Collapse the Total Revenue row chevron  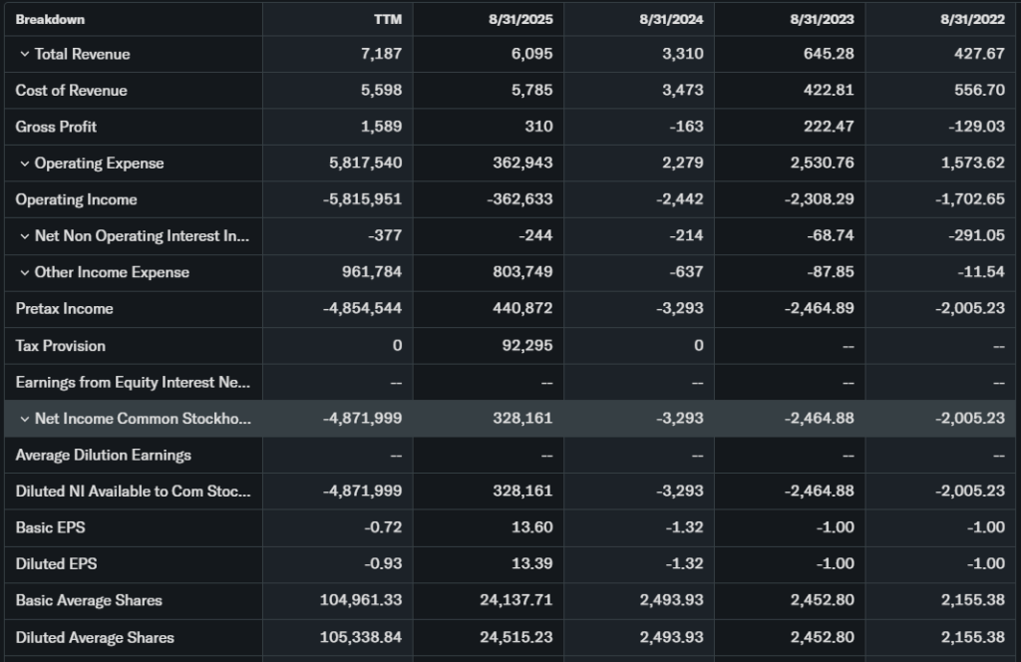[24, 54]
